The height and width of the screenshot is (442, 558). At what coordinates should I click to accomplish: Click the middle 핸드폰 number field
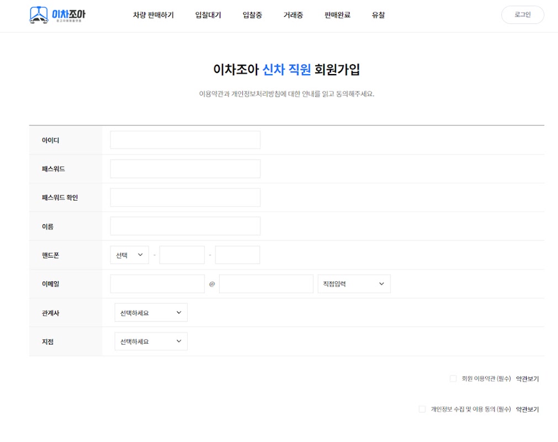[x=182, y=255]
